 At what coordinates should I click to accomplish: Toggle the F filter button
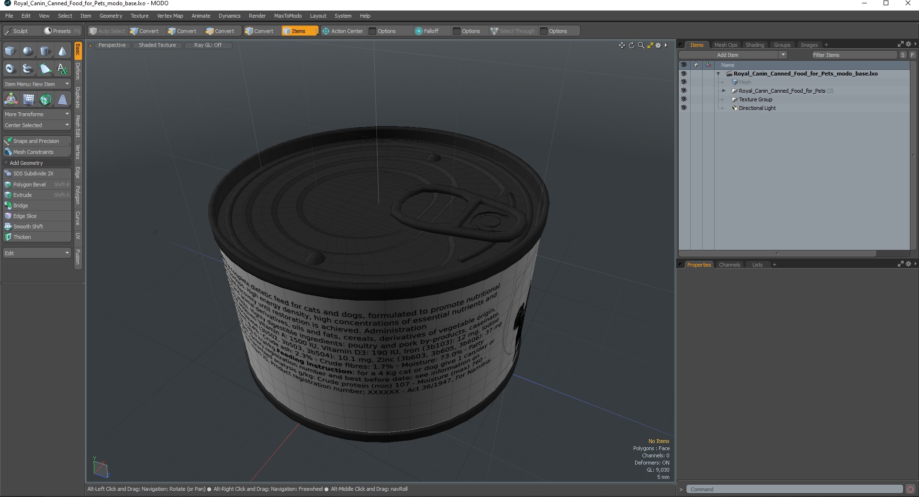[x=912, y=55]
